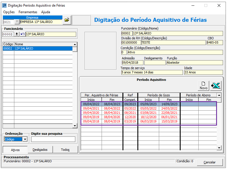Switch to the Desligados tab

coord(40,150)
